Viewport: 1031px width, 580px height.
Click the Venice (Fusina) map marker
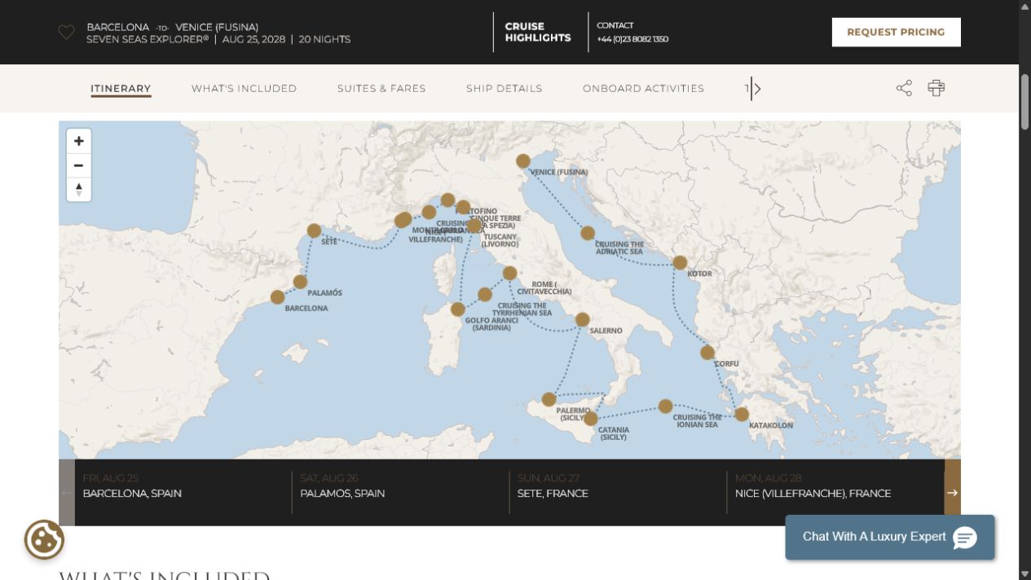click(523, 161)
